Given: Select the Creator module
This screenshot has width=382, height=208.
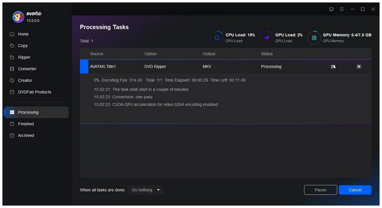Looking at the screenshot, I should [25, 81].
